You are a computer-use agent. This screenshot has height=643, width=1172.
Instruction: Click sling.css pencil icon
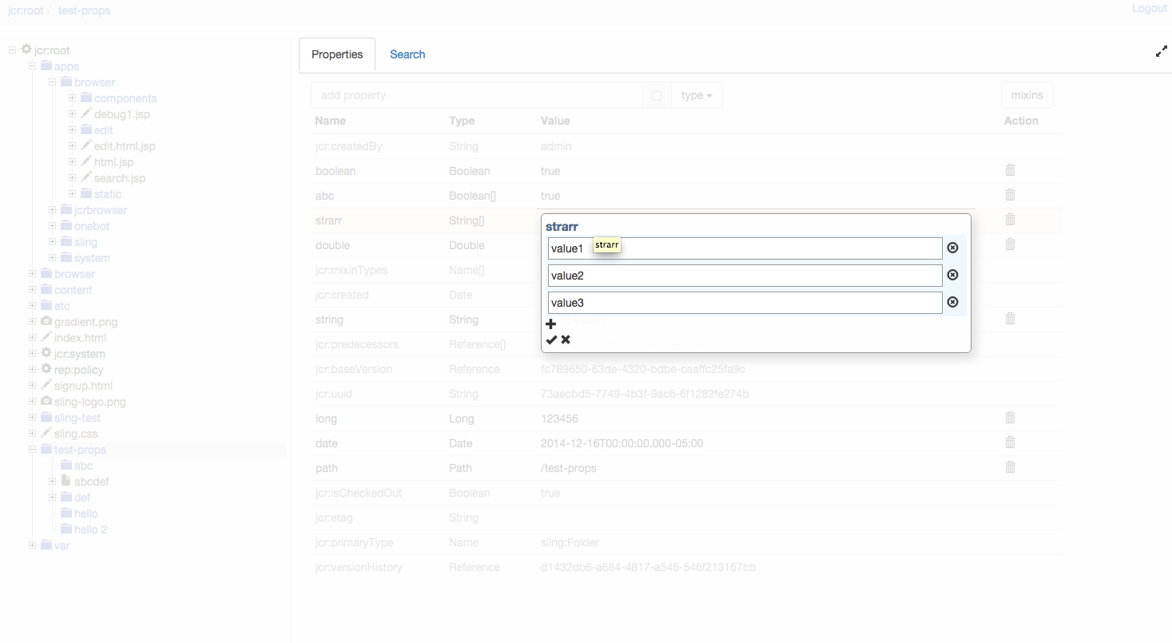point(46,433)
